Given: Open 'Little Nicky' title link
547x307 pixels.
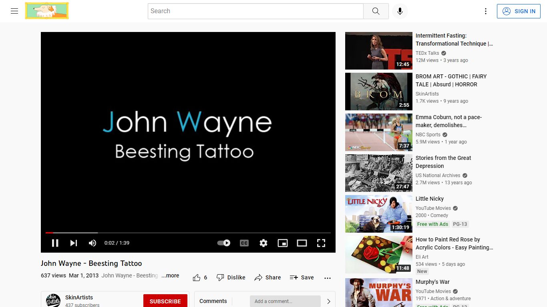Looking at the screenshot, I should [430, 199].
